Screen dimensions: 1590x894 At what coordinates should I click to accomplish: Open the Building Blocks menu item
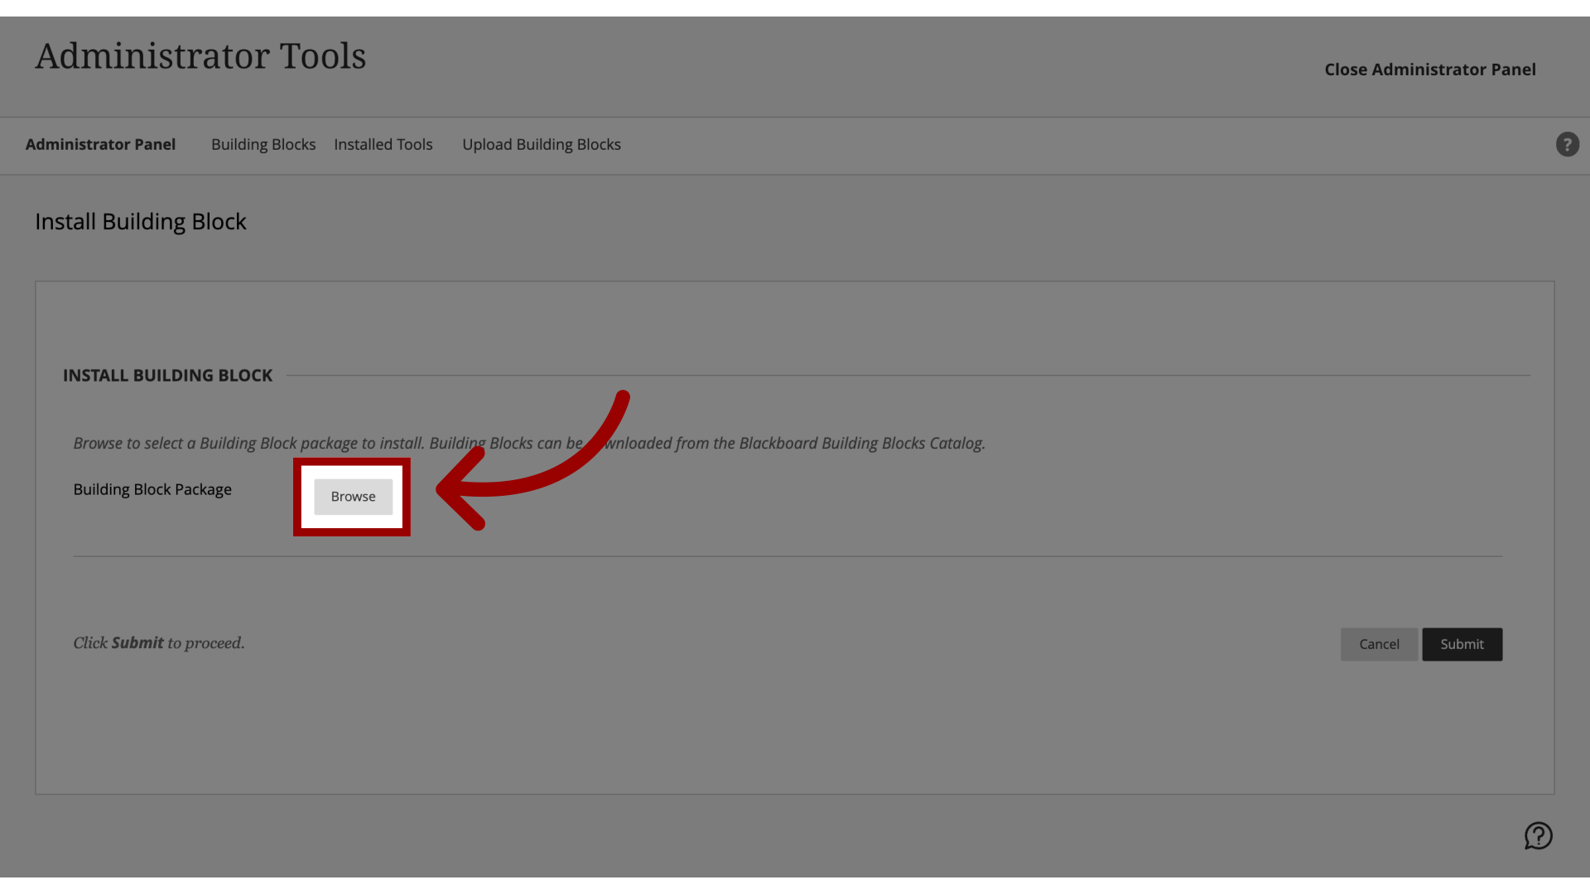pyautogui.click(x=263, y=144)
